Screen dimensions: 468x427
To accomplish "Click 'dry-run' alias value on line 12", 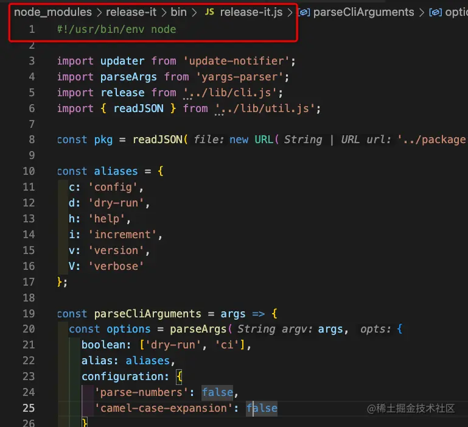I will (x=116, y=203).
